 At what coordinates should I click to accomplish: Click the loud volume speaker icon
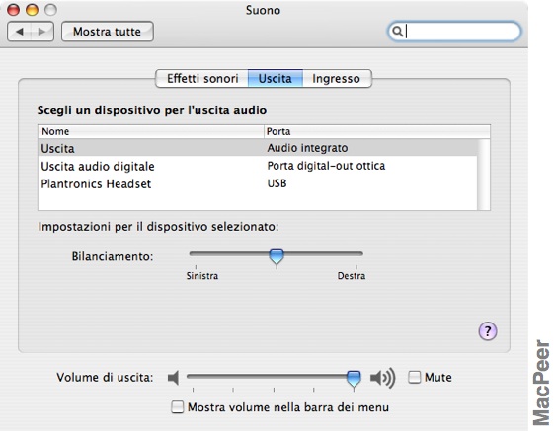382,378
